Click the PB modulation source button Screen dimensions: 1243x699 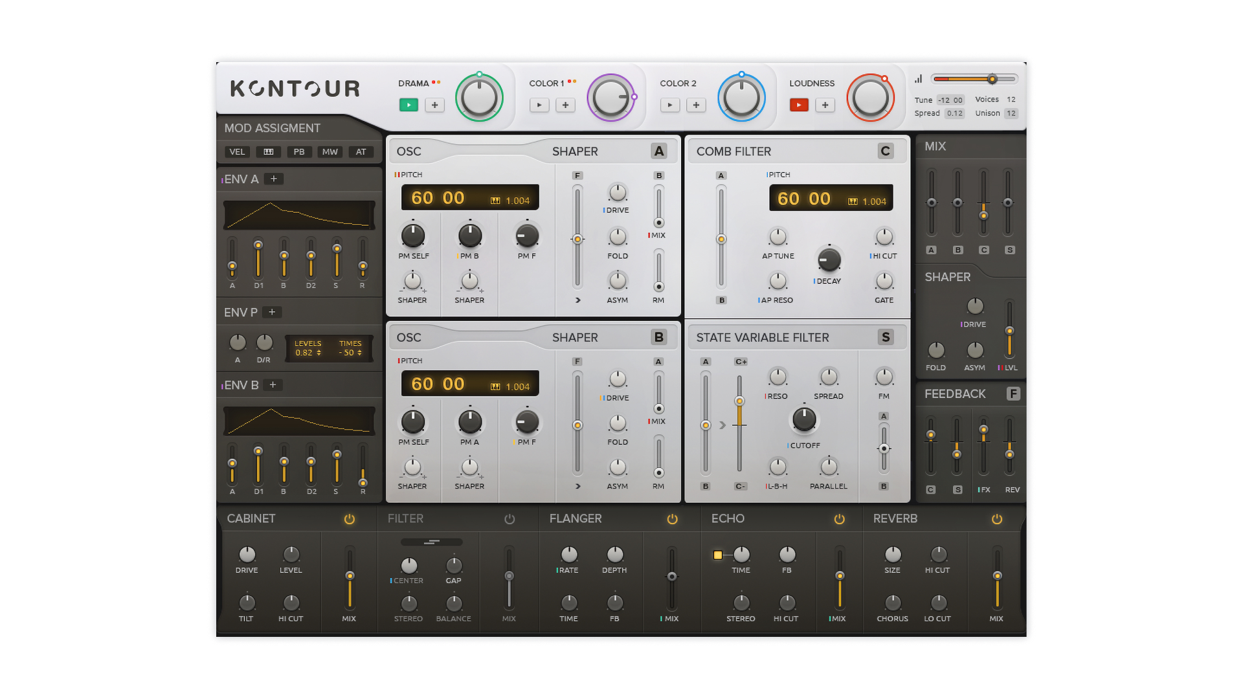pyautogui.click(x=299, y=152)
